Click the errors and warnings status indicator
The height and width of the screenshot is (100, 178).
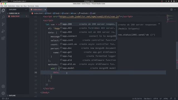pyautogui.click(x=5, y=99)
